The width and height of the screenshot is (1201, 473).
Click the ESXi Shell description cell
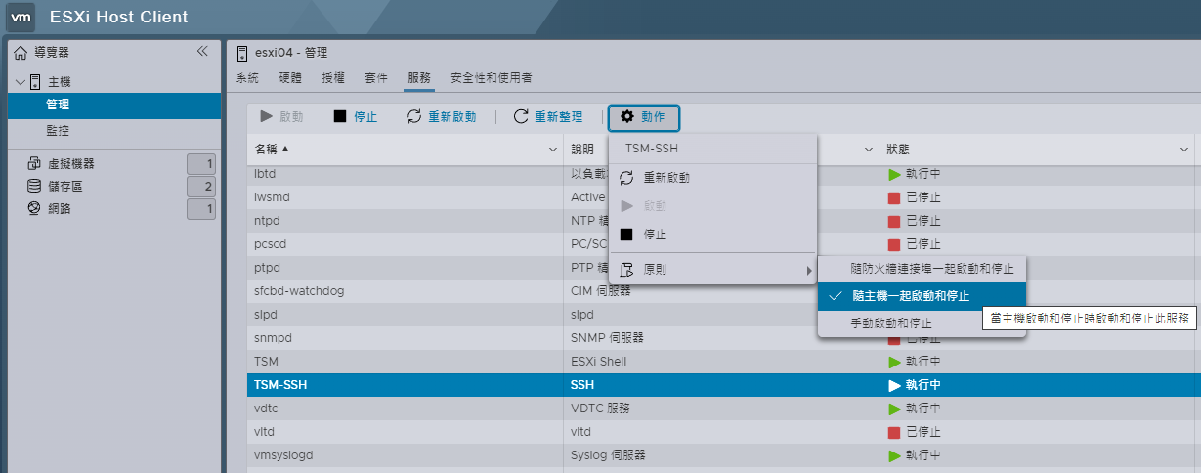[x=721, y=362]
